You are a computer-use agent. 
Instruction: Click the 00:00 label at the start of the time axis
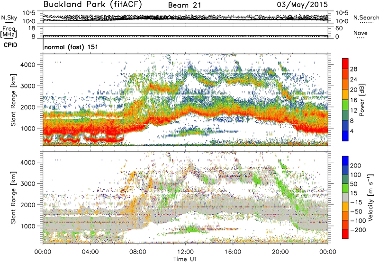tap(43, 252)
